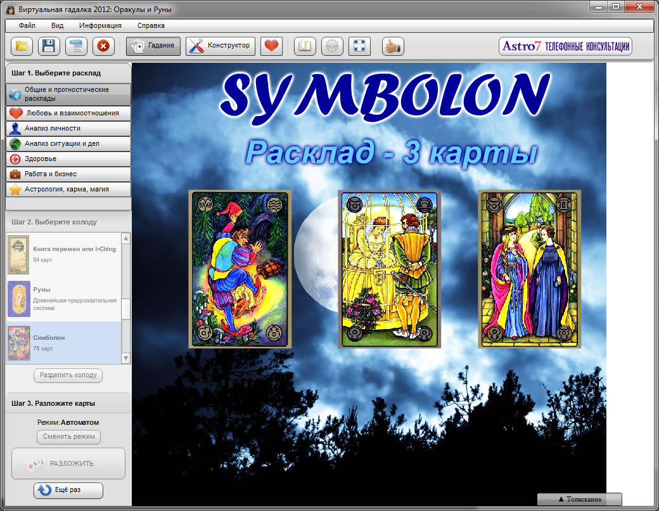Open the Файл menu
The height and width of the screenshot is (511, 659).
point(27,25)
